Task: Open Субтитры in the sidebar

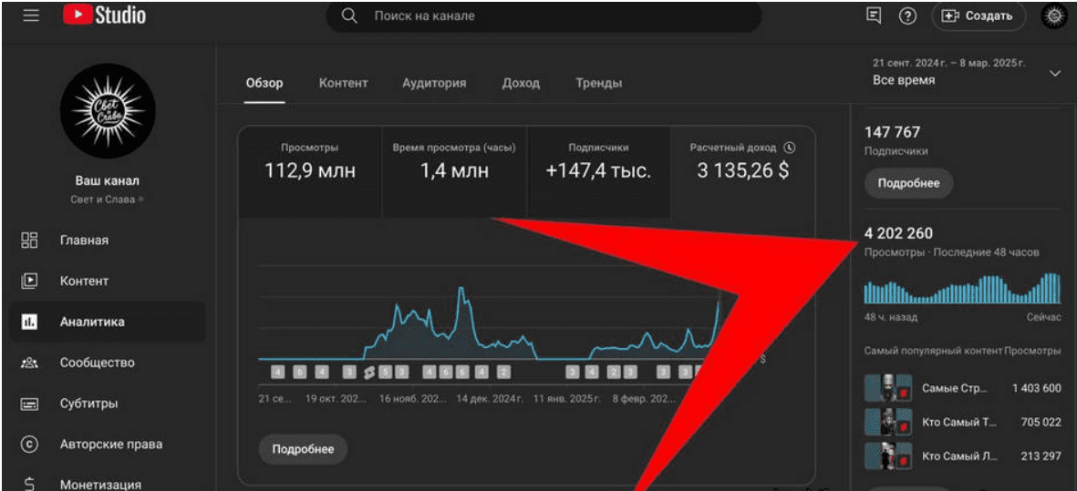Action: click(x=88, y=404)
